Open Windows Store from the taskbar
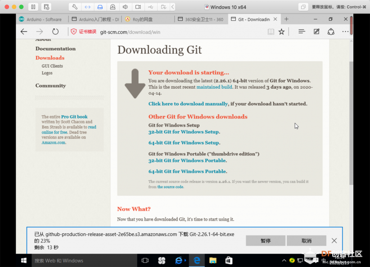 229,260
